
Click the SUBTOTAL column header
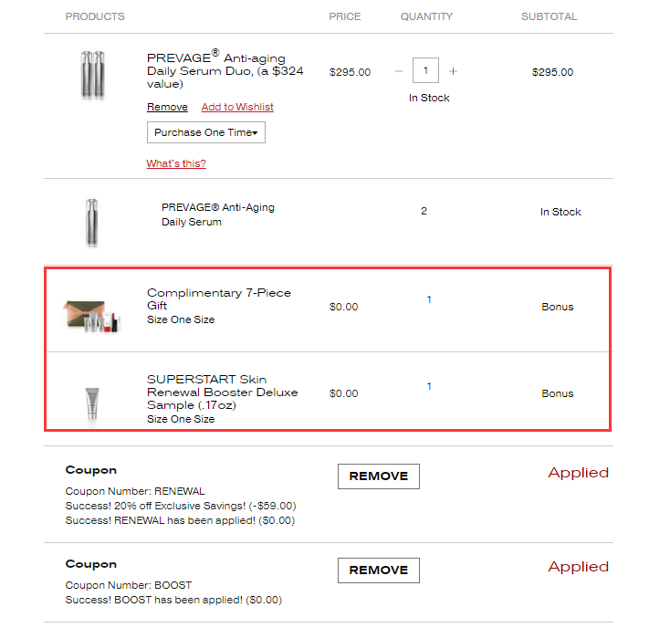(550, 16)
